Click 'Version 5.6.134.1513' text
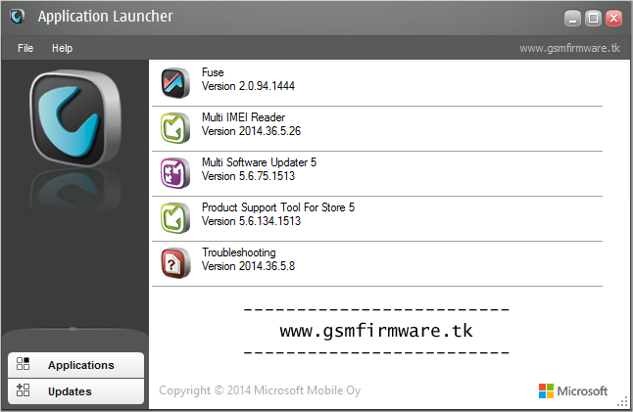The width and height of the screenshot is (633, 412). [251, 221]
